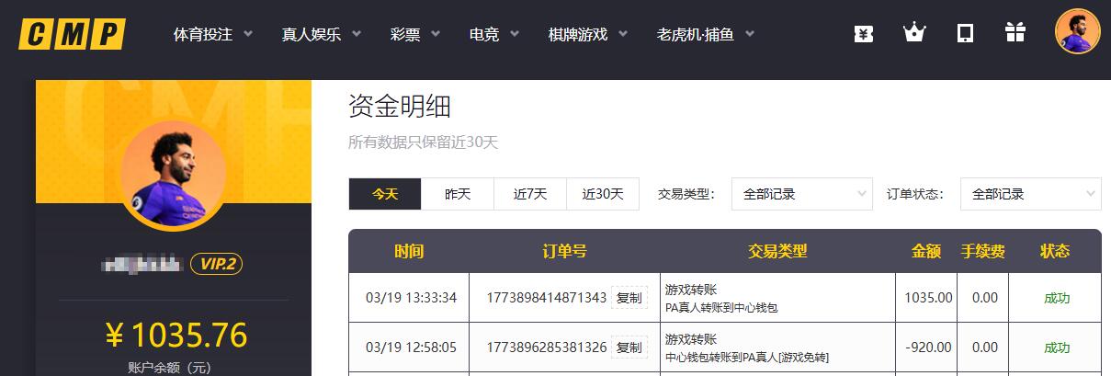
Task: Click the gift box promotions icon
Action: 1015,34
